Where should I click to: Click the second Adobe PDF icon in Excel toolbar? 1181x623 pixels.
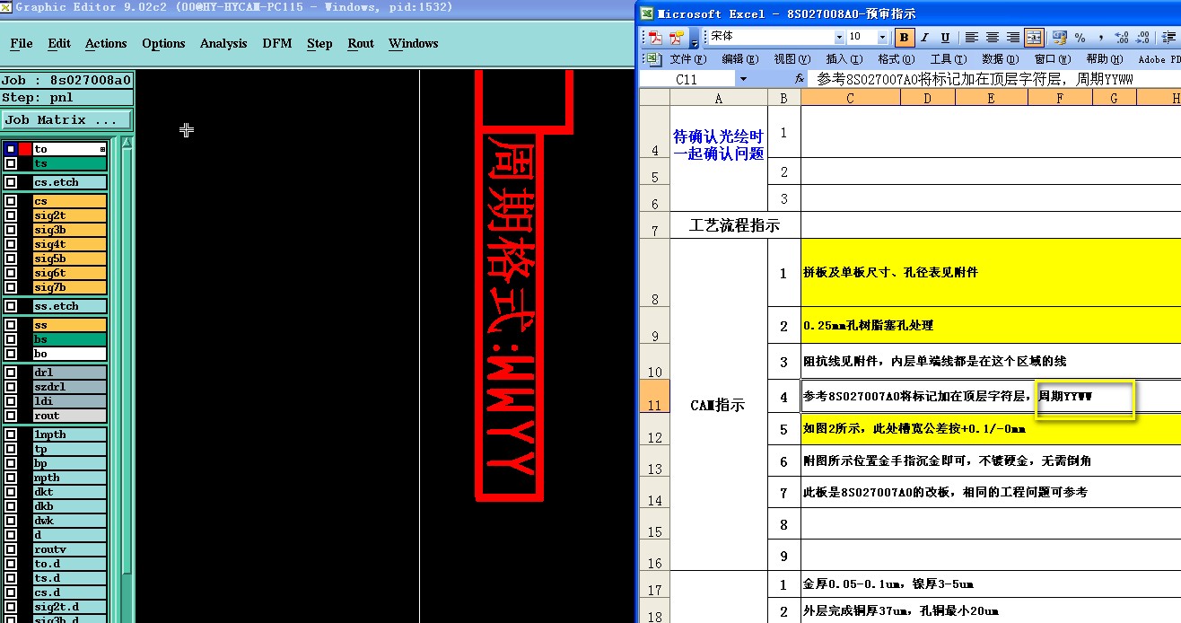676,38
